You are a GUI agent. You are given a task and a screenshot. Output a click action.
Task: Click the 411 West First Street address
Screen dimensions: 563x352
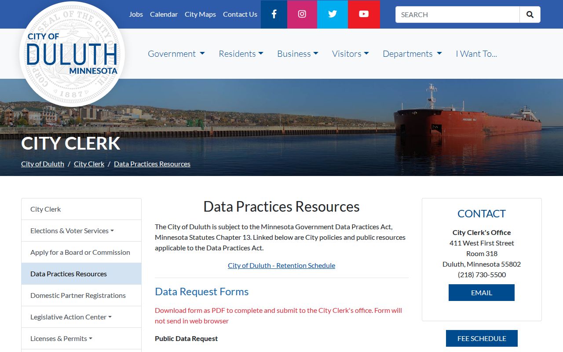coord(482,243)
